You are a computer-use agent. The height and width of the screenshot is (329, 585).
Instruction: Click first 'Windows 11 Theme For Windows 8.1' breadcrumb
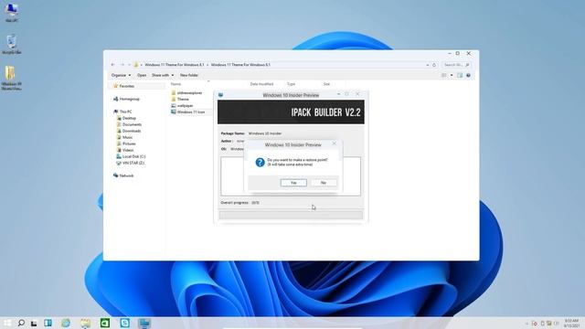(175, 65)
